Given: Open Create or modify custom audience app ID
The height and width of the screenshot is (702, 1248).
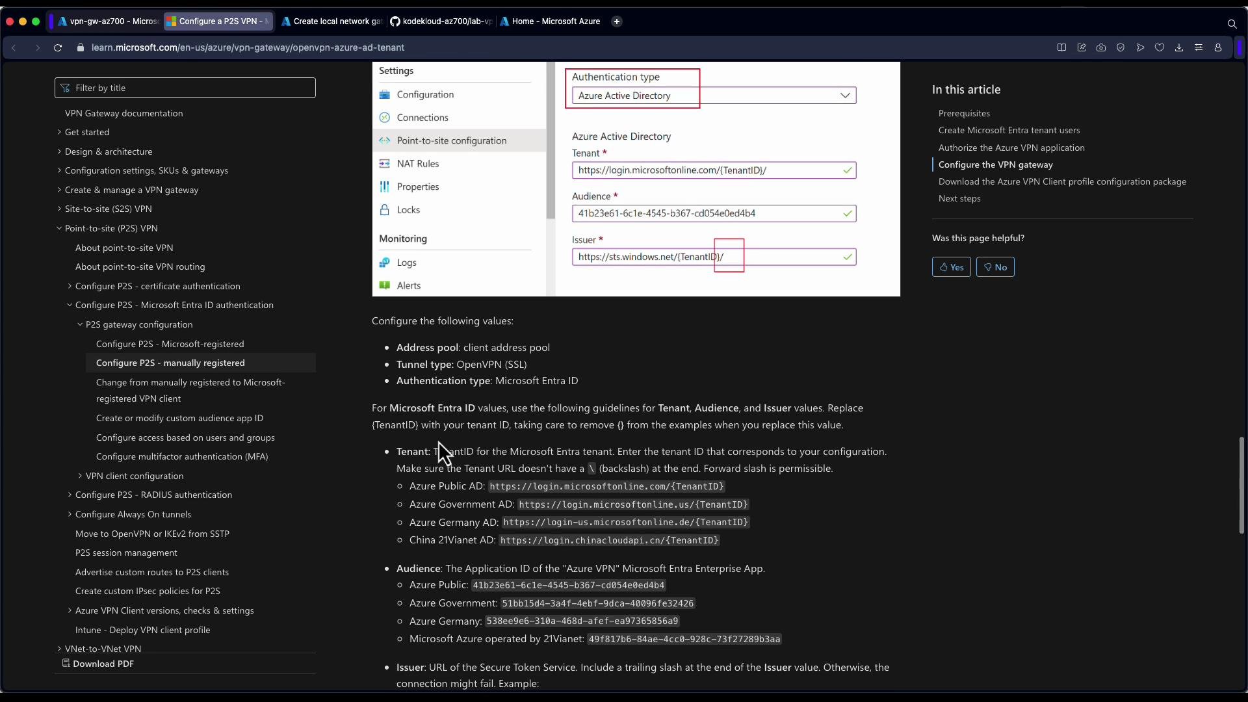Looking at the screenshot, I should (x=179, y=418).
